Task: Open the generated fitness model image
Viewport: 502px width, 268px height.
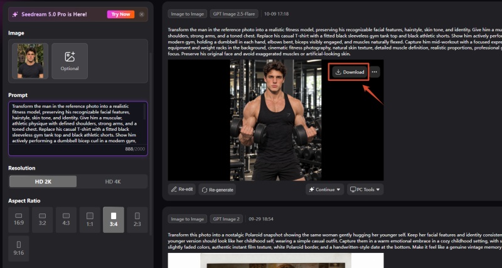Action: [x=275, y=120]
